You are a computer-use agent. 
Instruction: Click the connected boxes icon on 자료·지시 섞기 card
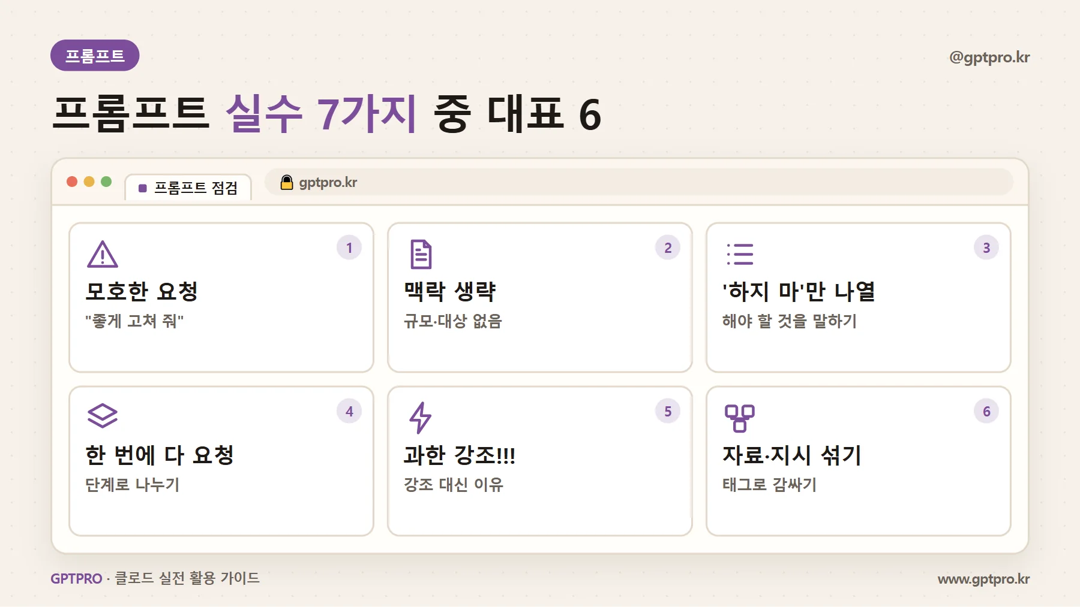pos(740,418)
